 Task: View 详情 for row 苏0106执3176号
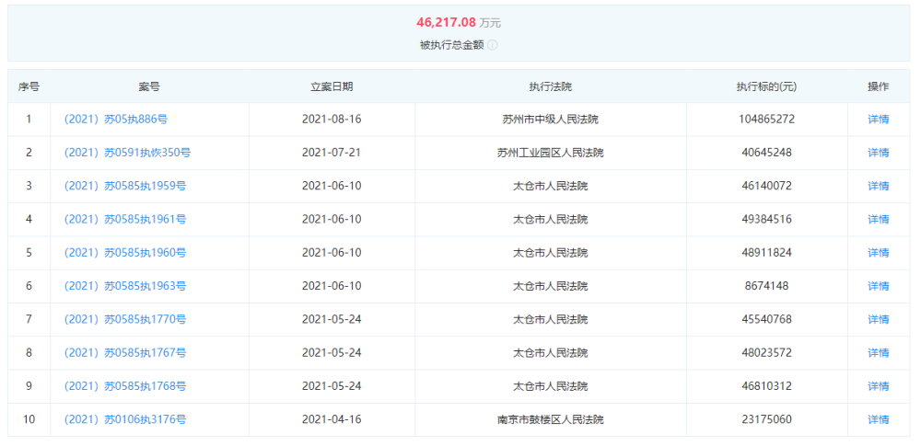tap(878, 420)
